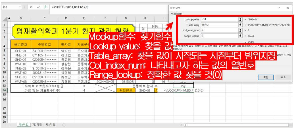Click the Cancel (X) icon in formula bar
Viewport: 296px width, 128px height.
[31, 7]
